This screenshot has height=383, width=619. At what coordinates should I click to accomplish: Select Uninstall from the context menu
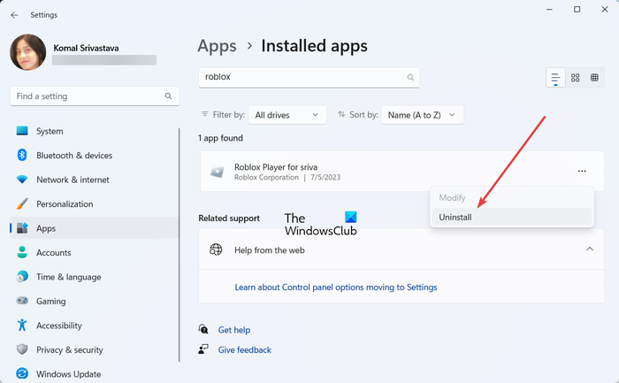click(x=455, y=217)
